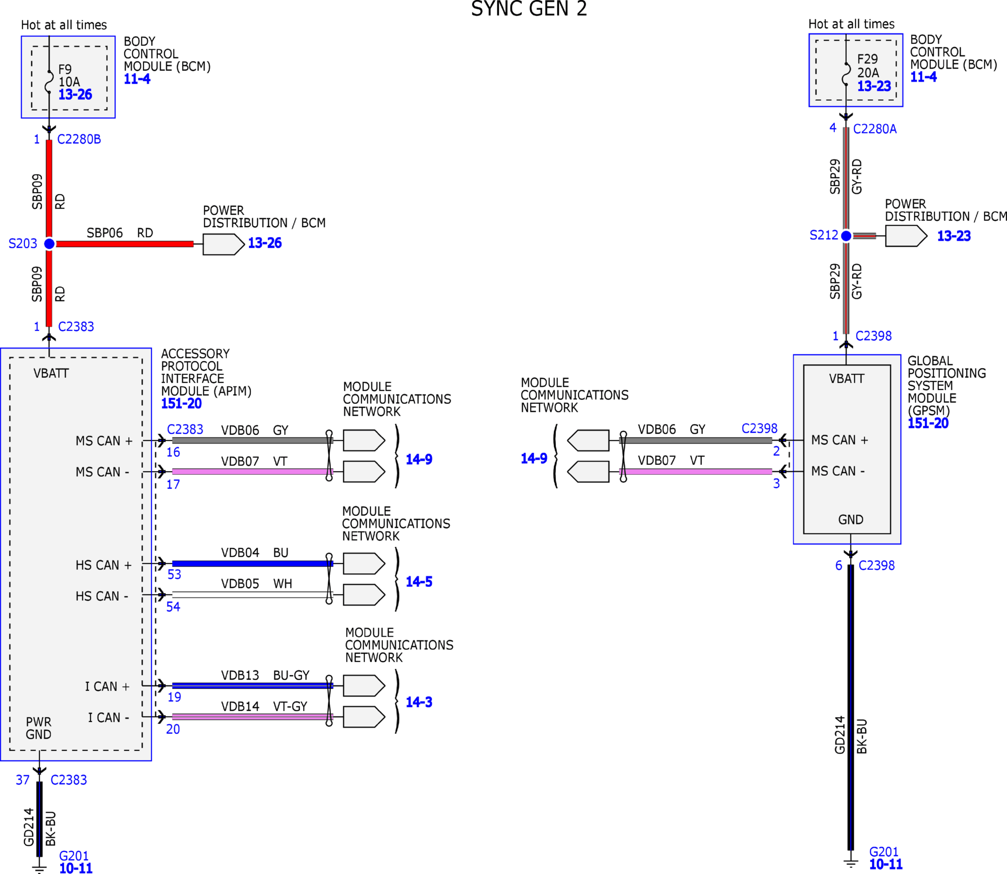Image resolution: width=1007 pixels, height=874 pixels.
Task: Click the ground symbol below the GPSM
Action: [x=851, y=863]
